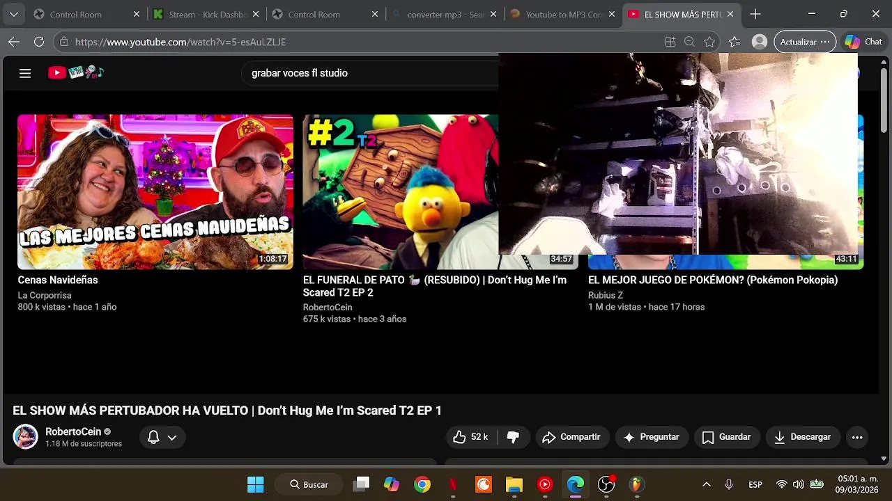Switch the ESP input language
The image size is (892, 501).
click(x=755, y=484)
